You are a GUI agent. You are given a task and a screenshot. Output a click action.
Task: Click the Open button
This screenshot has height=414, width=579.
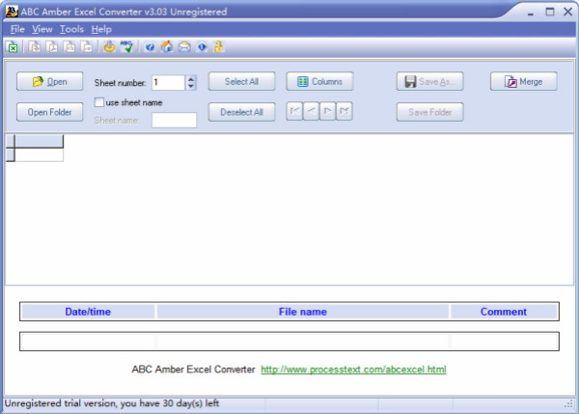[49, 82]
